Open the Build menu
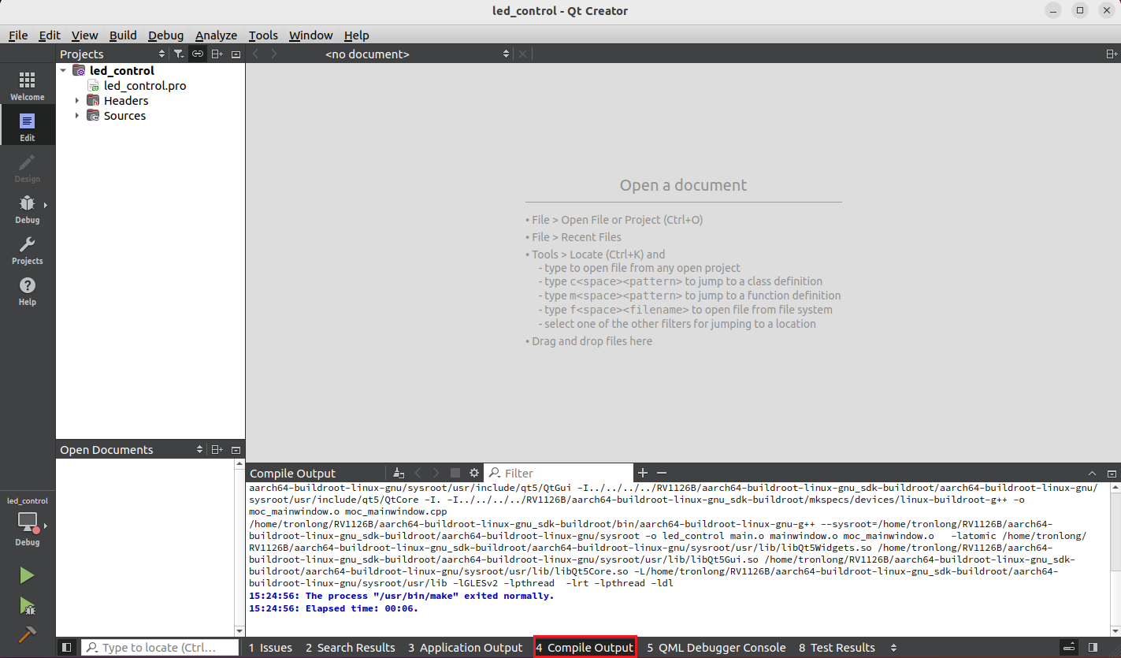Screen dimensions: 1121x658 [x=123, y=35]
